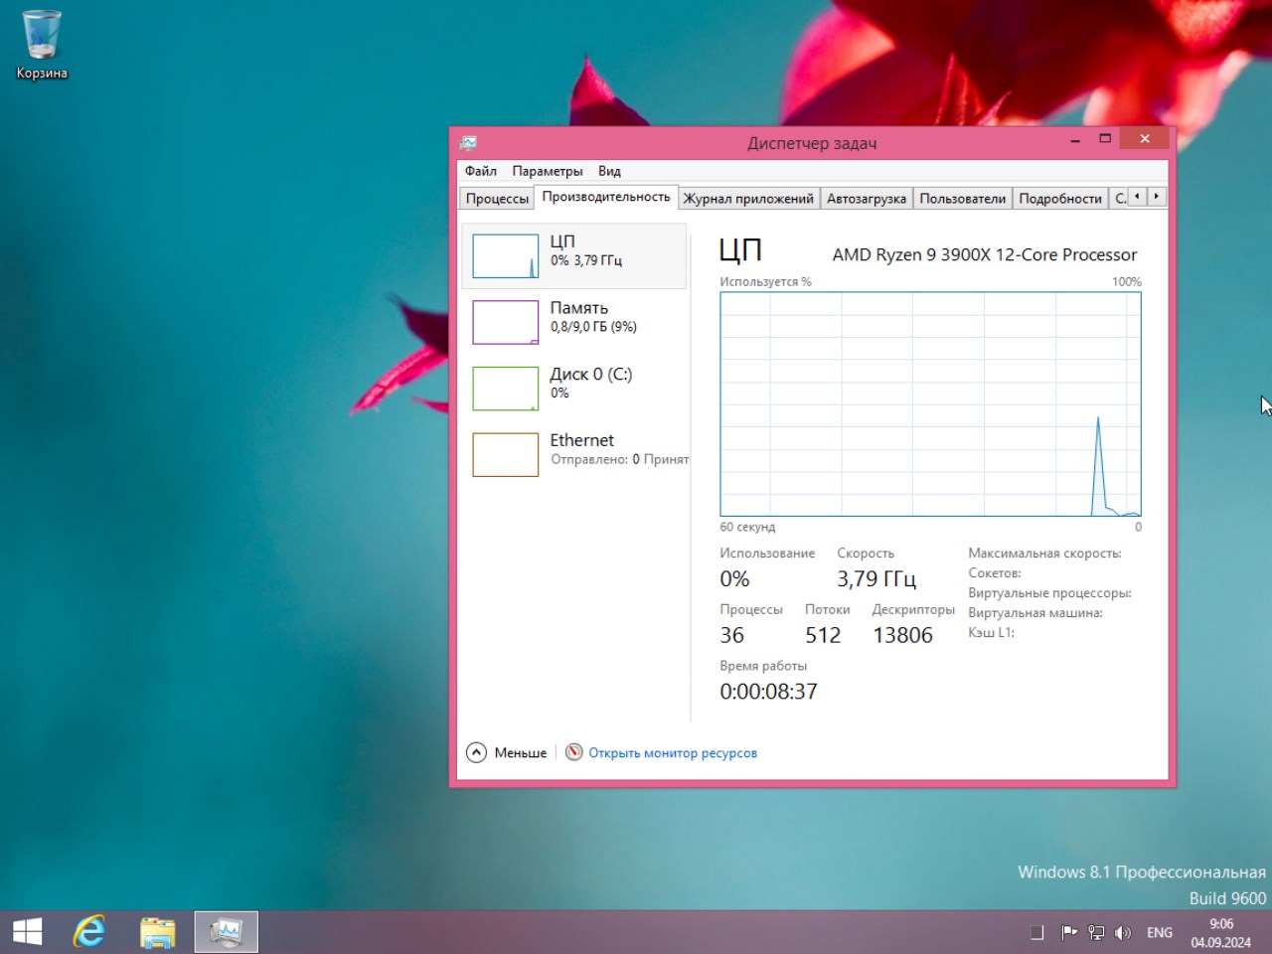Click the Максимальная скорость: label
Viewport: 1272px width, 954px height.
tap(1045, 554)
